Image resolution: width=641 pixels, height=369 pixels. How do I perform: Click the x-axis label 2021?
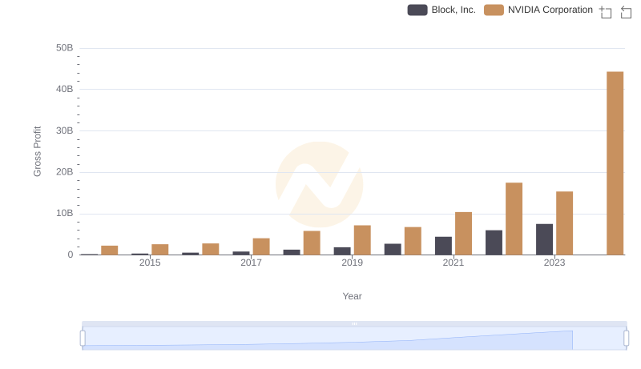point(454,263)
